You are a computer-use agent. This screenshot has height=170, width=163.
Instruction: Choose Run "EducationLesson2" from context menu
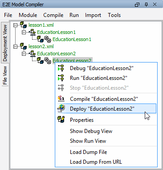[106, 78]
